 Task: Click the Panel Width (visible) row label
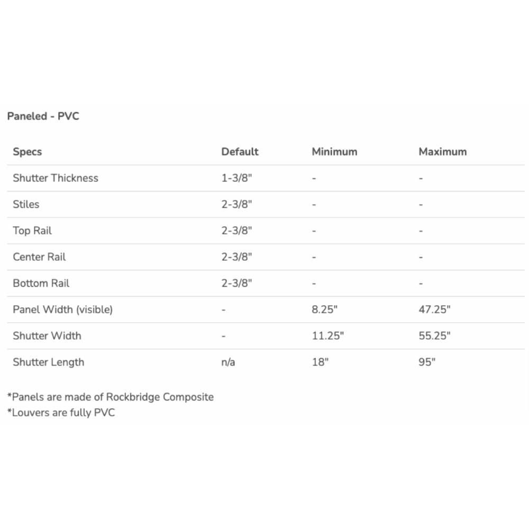(x=63, y=309)
